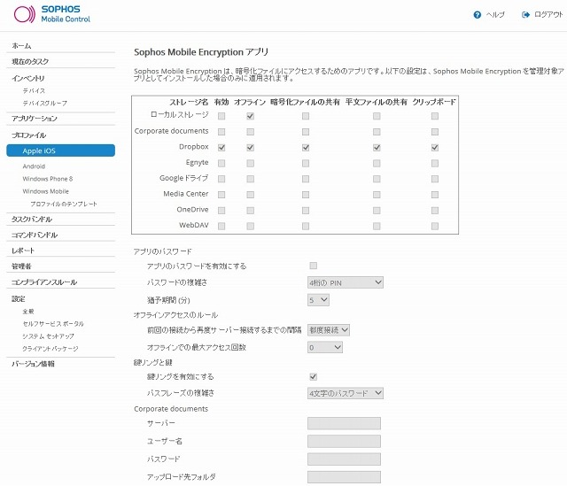Click the サーバー input field
The height and width of the screenshot is (486, 567).
pyautogui.click(x=345, y=423)
